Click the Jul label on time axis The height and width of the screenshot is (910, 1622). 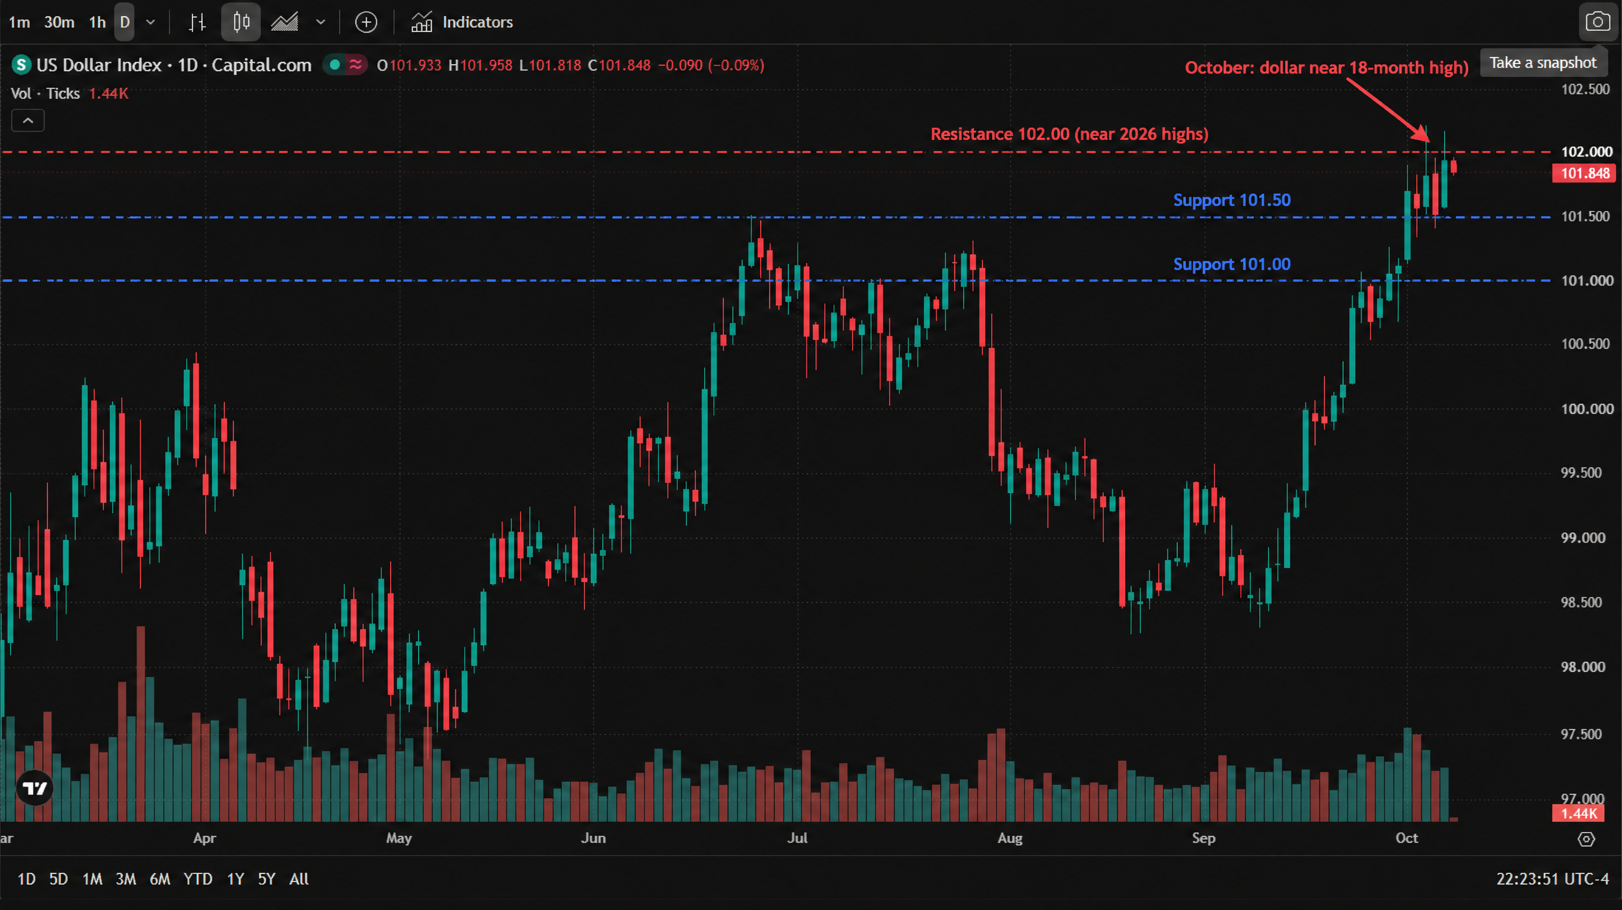click(x=797, y=838)
